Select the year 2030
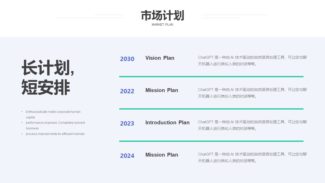The image size is (325, 183). [127, 59]
